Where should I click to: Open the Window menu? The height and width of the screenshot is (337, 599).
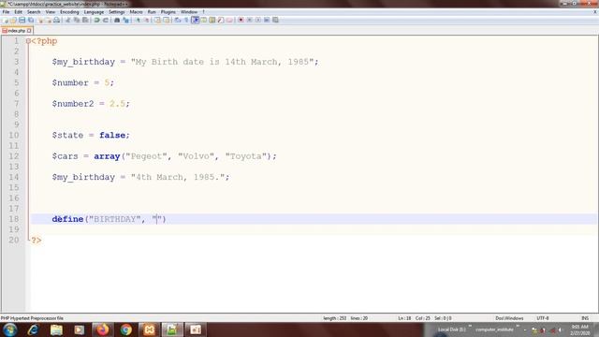189,12
